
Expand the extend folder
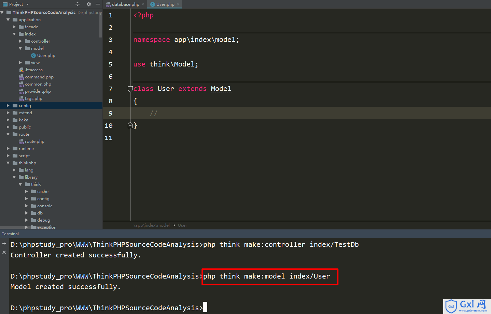[8, 113]
